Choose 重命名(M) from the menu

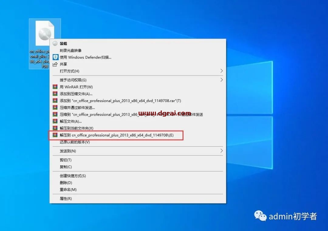pyautogui.click(x=138, y=190)
